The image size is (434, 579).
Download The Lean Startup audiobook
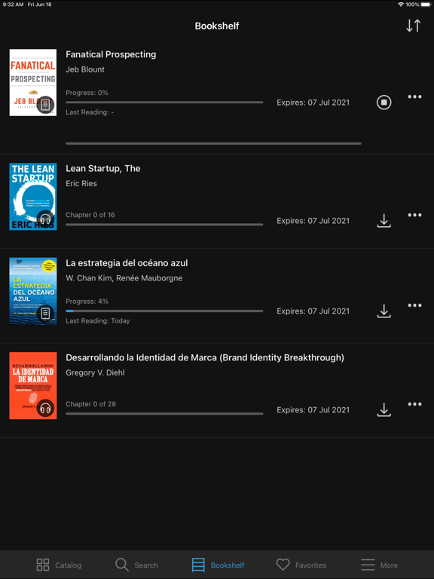pos(384,220)
